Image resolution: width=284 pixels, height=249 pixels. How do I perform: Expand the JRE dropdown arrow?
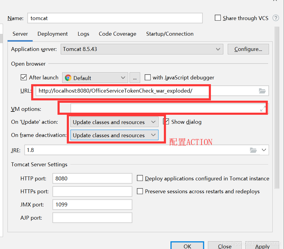click(x=264, y=150)
